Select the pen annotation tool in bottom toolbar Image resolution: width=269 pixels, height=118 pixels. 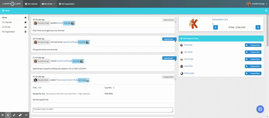point(14,115)
